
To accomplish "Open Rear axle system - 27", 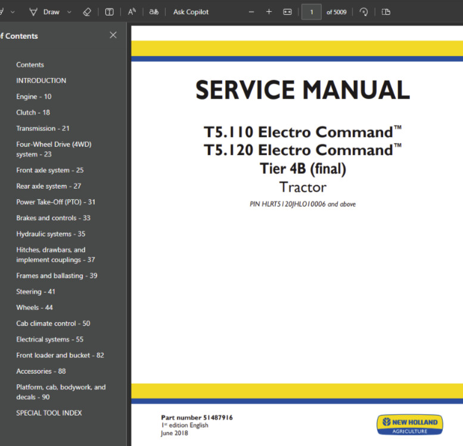I will [48, 186].
